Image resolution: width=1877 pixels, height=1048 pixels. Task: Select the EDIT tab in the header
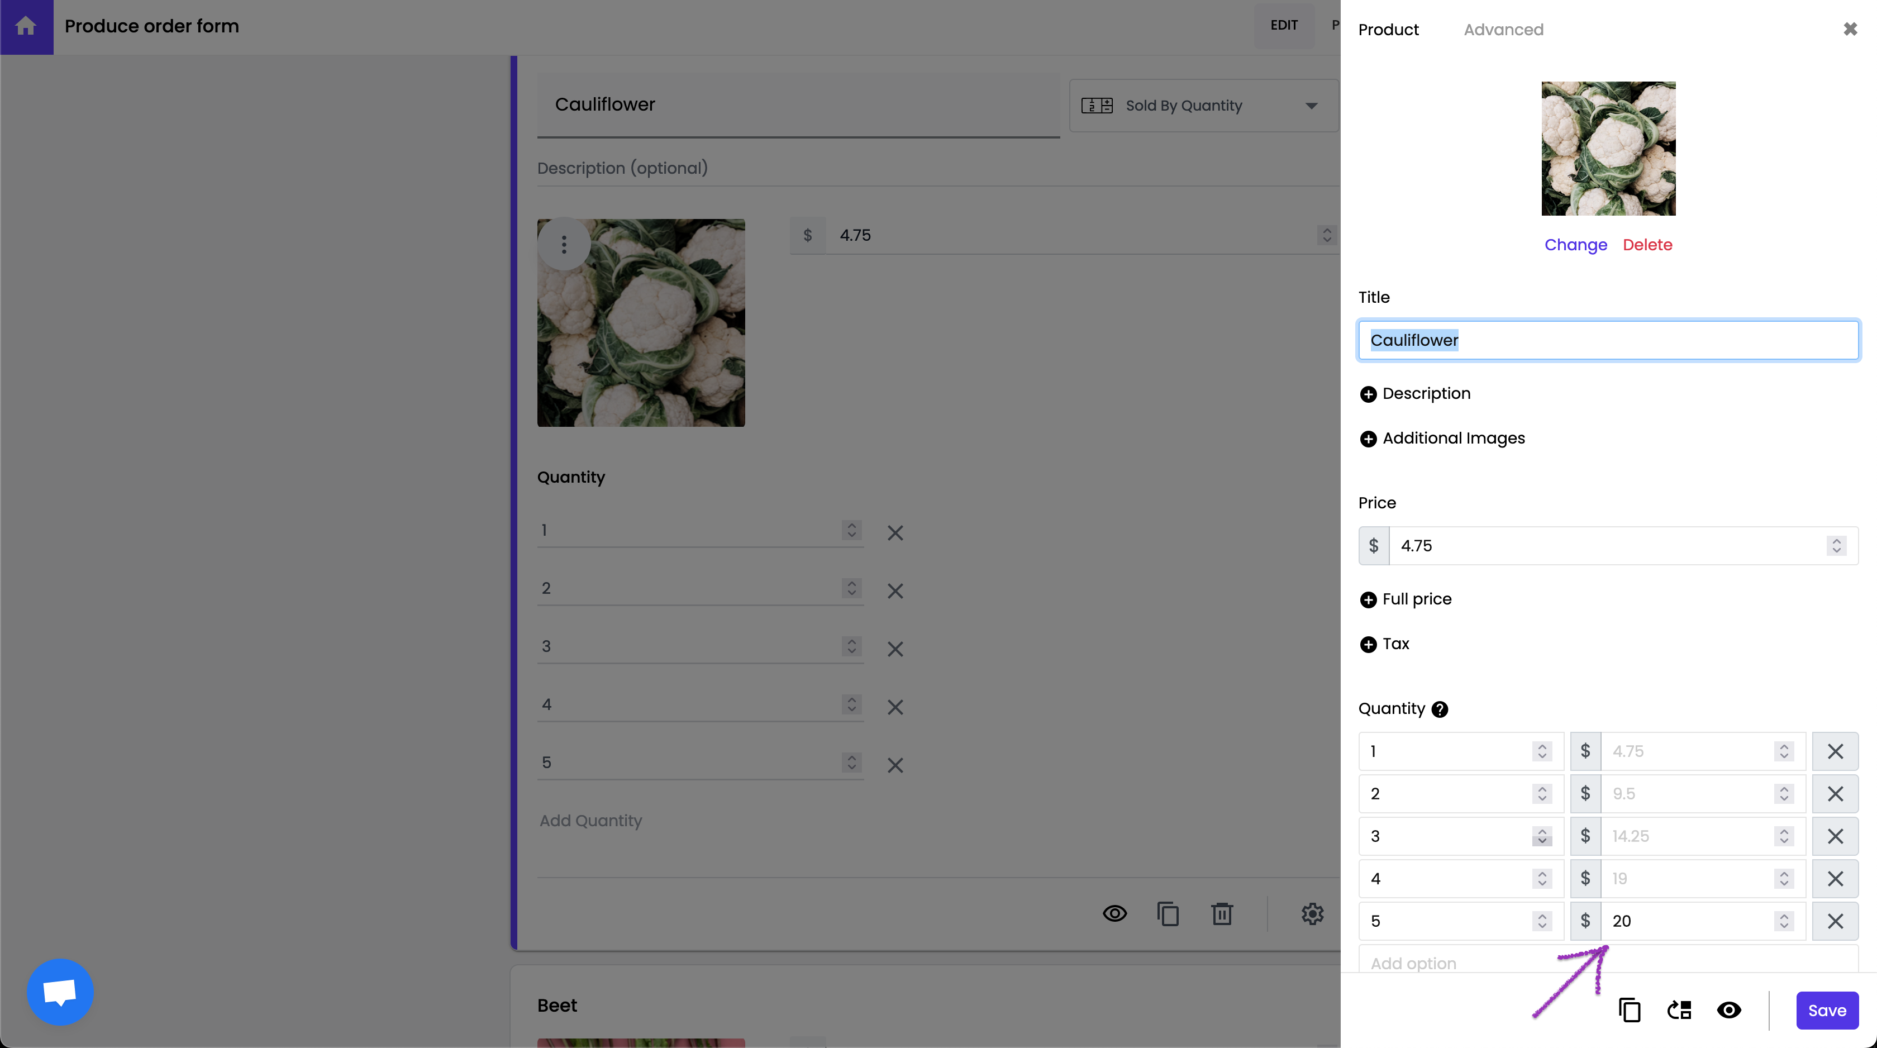point(1284,26)
